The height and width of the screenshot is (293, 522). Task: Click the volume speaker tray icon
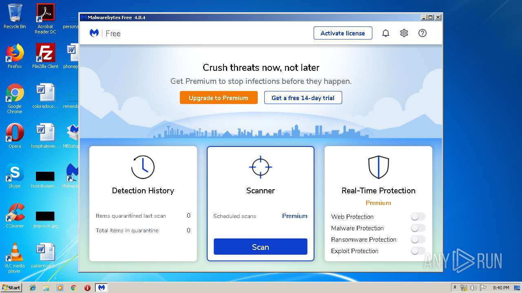(x=473, y=288)
